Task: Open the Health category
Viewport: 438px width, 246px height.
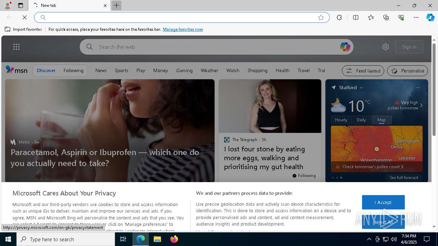Action: [x=282, y=70]
